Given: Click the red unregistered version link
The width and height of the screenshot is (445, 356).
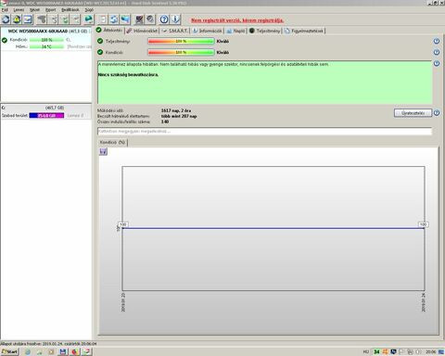Looking at the screenshot, I should pos(237,20).
